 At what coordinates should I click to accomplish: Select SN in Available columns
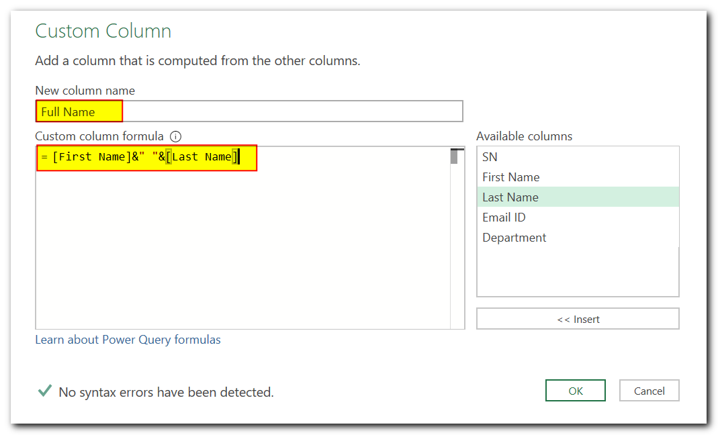(578, 157)
